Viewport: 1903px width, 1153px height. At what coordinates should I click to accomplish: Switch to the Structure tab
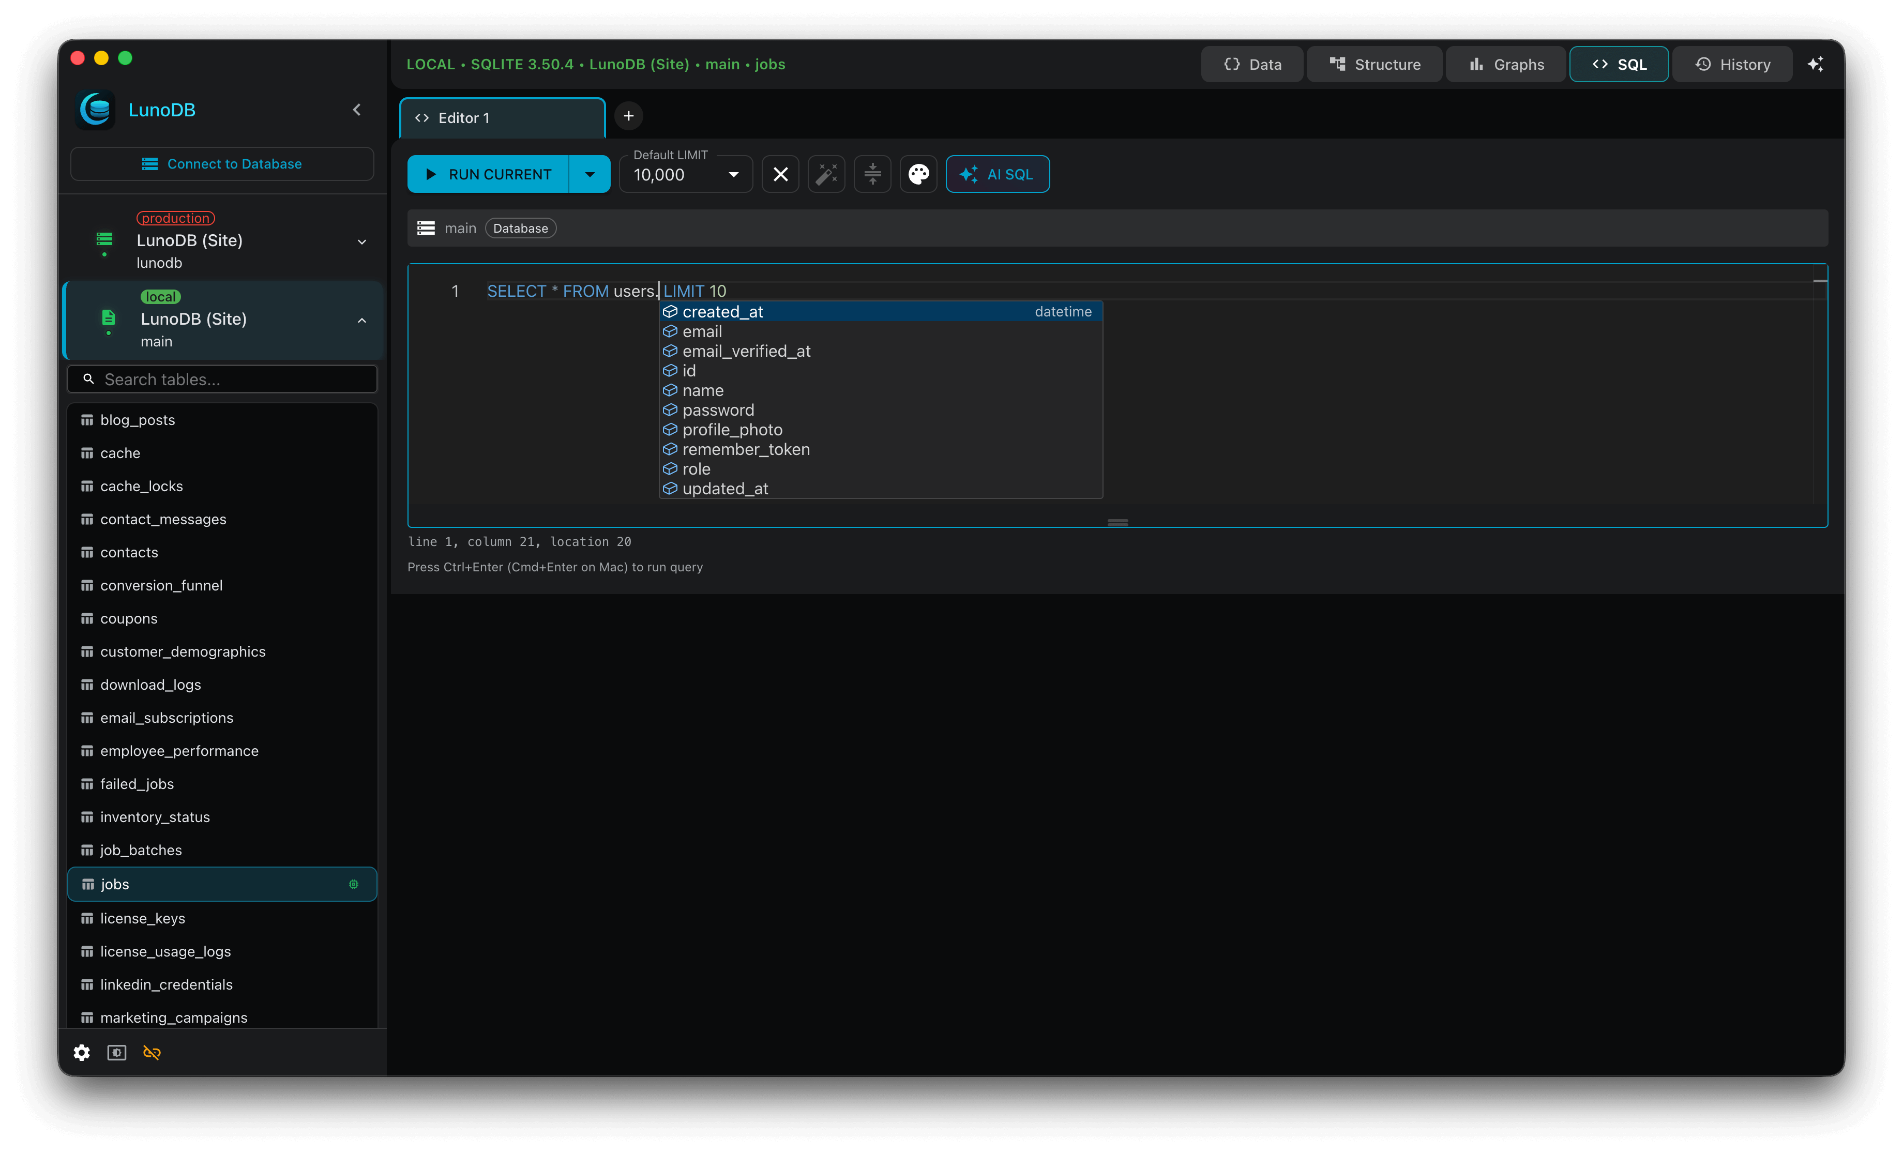click(1375, 64)
